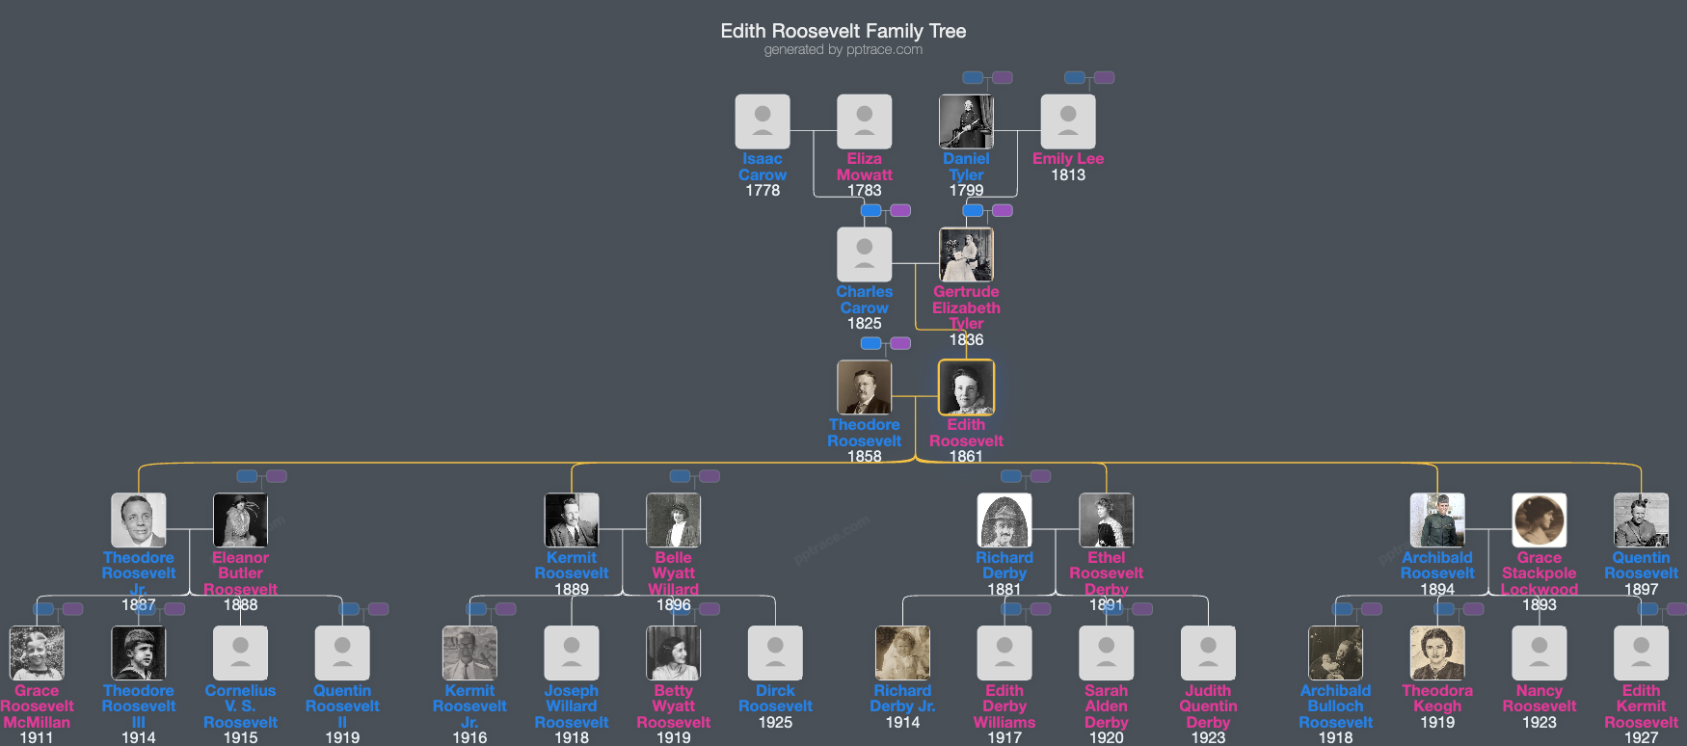Open Gertrude Elizabeth Tyler's photo

click(966, 254)
